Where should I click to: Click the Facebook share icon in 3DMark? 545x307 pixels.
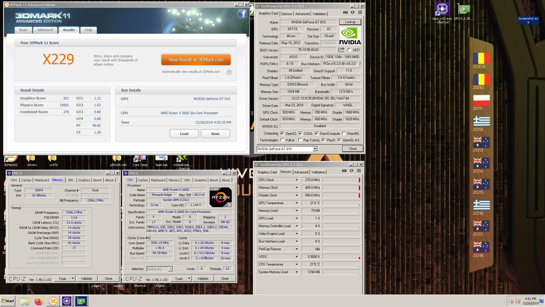[x=242, y=14]
